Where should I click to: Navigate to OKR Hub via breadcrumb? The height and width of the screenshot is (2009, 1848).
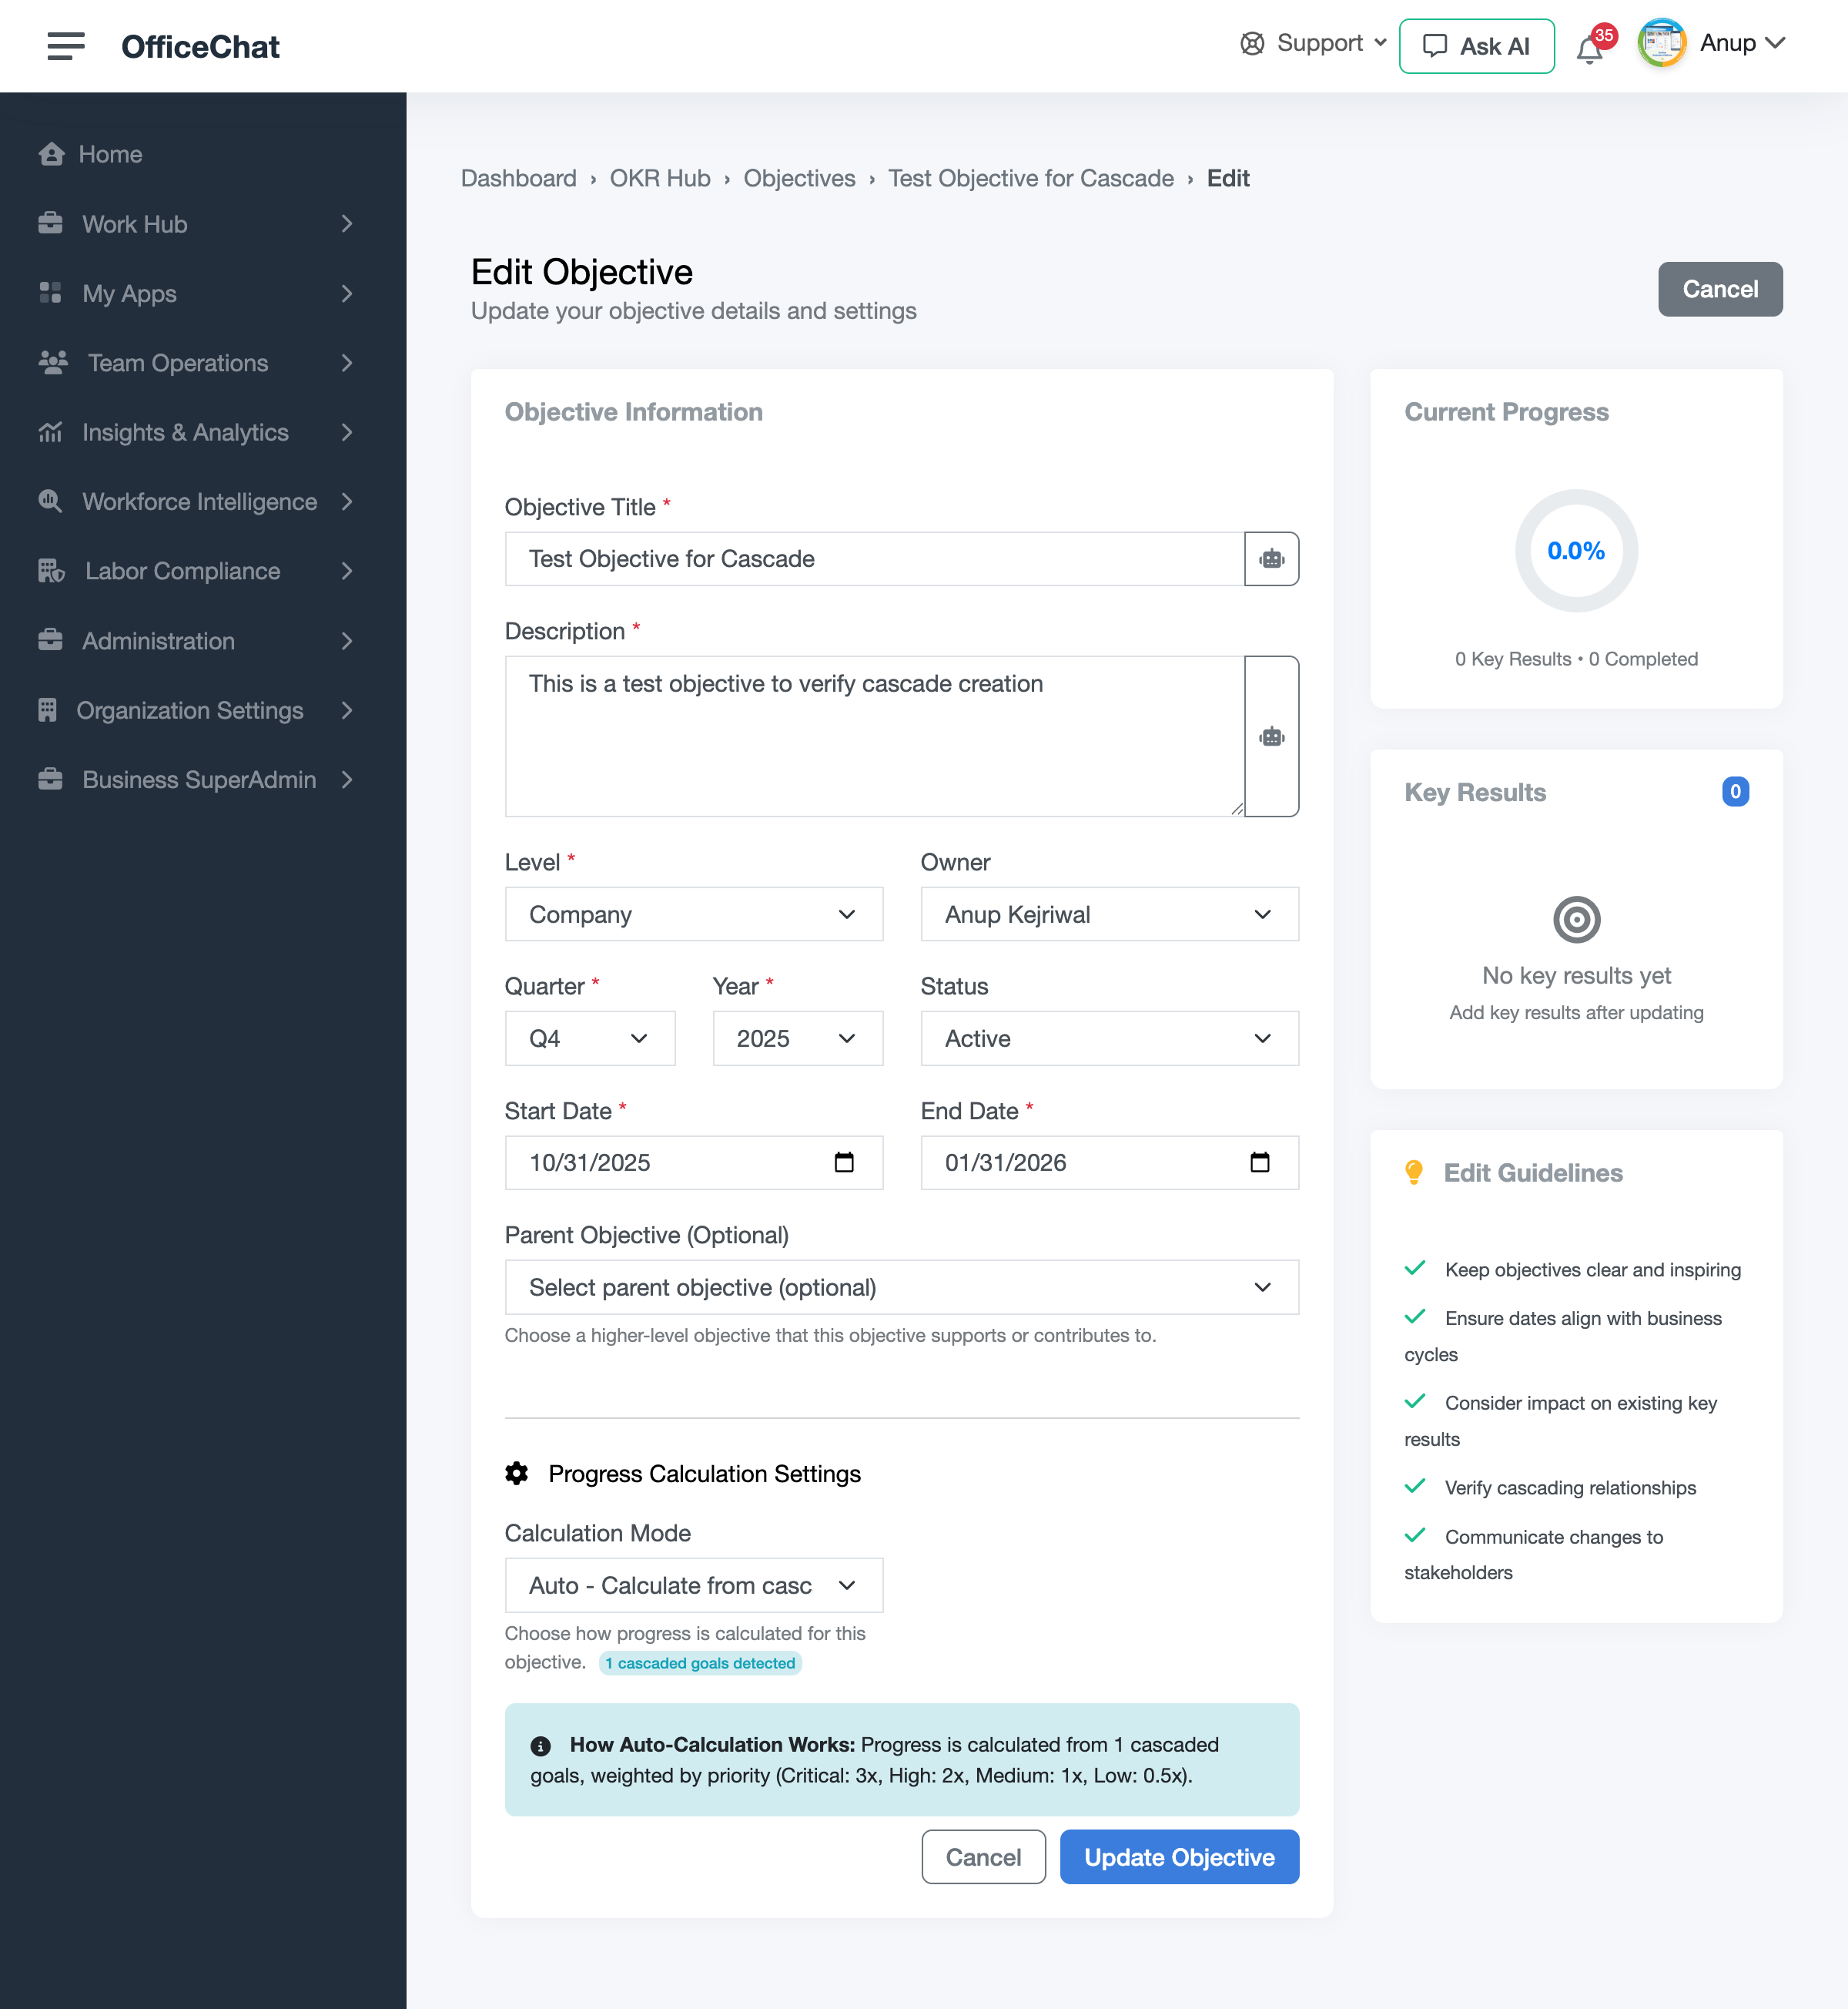click(659, 178)
